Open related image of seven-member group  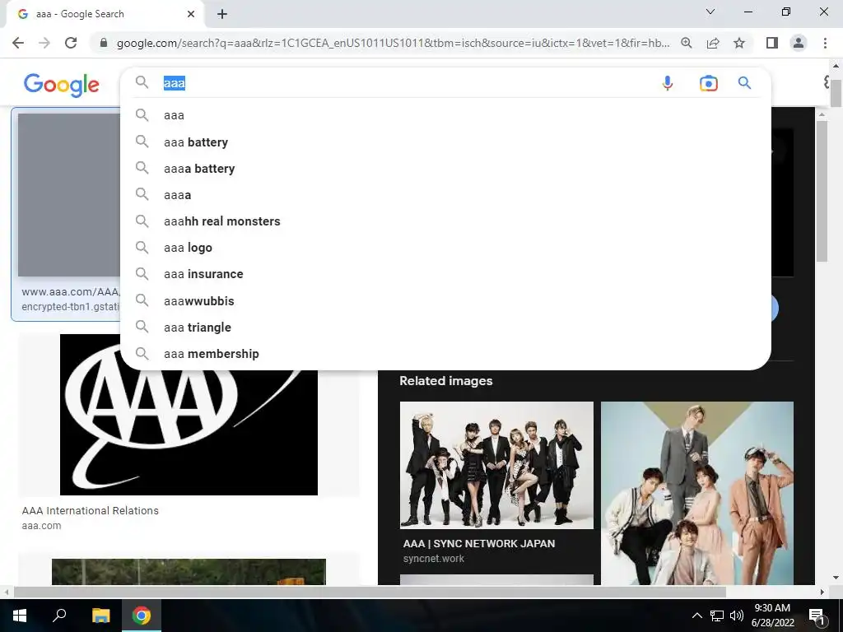(x=496, y=465)
